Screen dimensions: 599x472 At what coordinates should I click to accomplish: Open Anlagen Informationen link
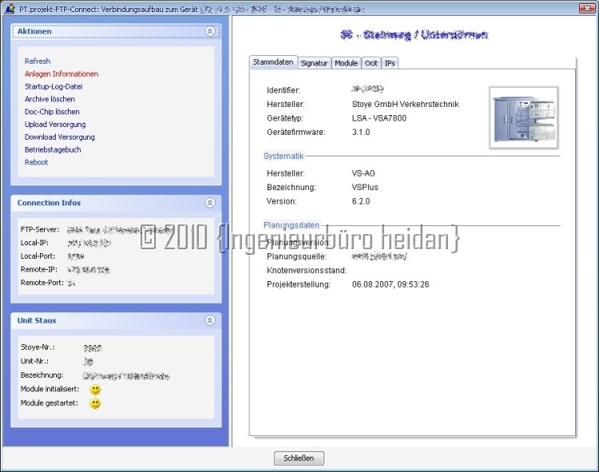coord(61,74)
